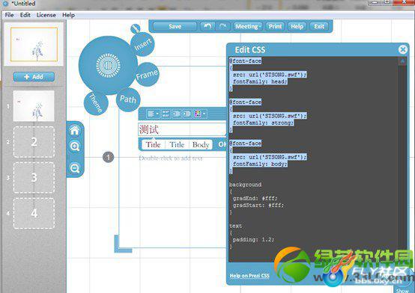Expand the Meeting dropdown
This screenshot has width=415, height=293.
pos(248,26)
